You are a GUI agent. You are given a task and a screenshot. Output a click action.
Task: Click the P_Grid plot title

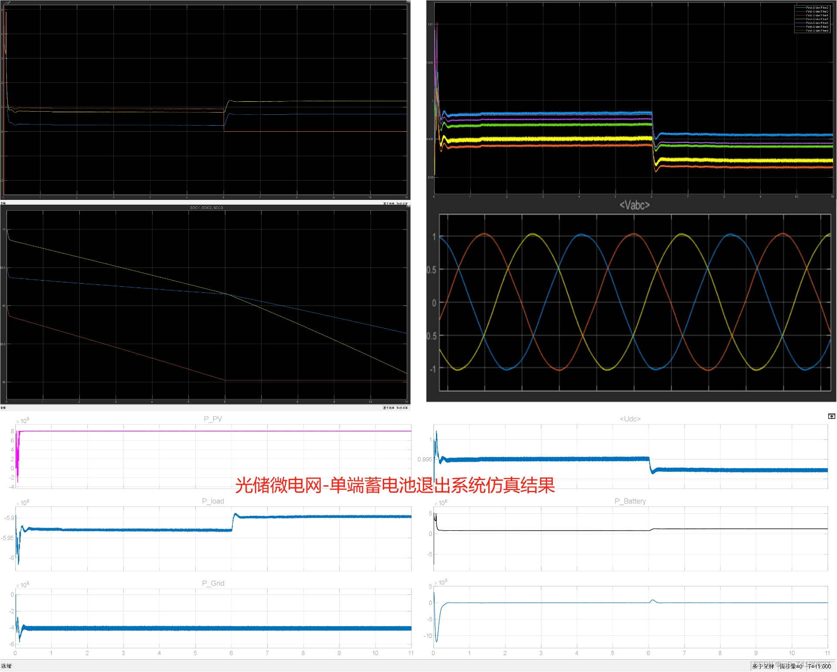coord(213,583)
